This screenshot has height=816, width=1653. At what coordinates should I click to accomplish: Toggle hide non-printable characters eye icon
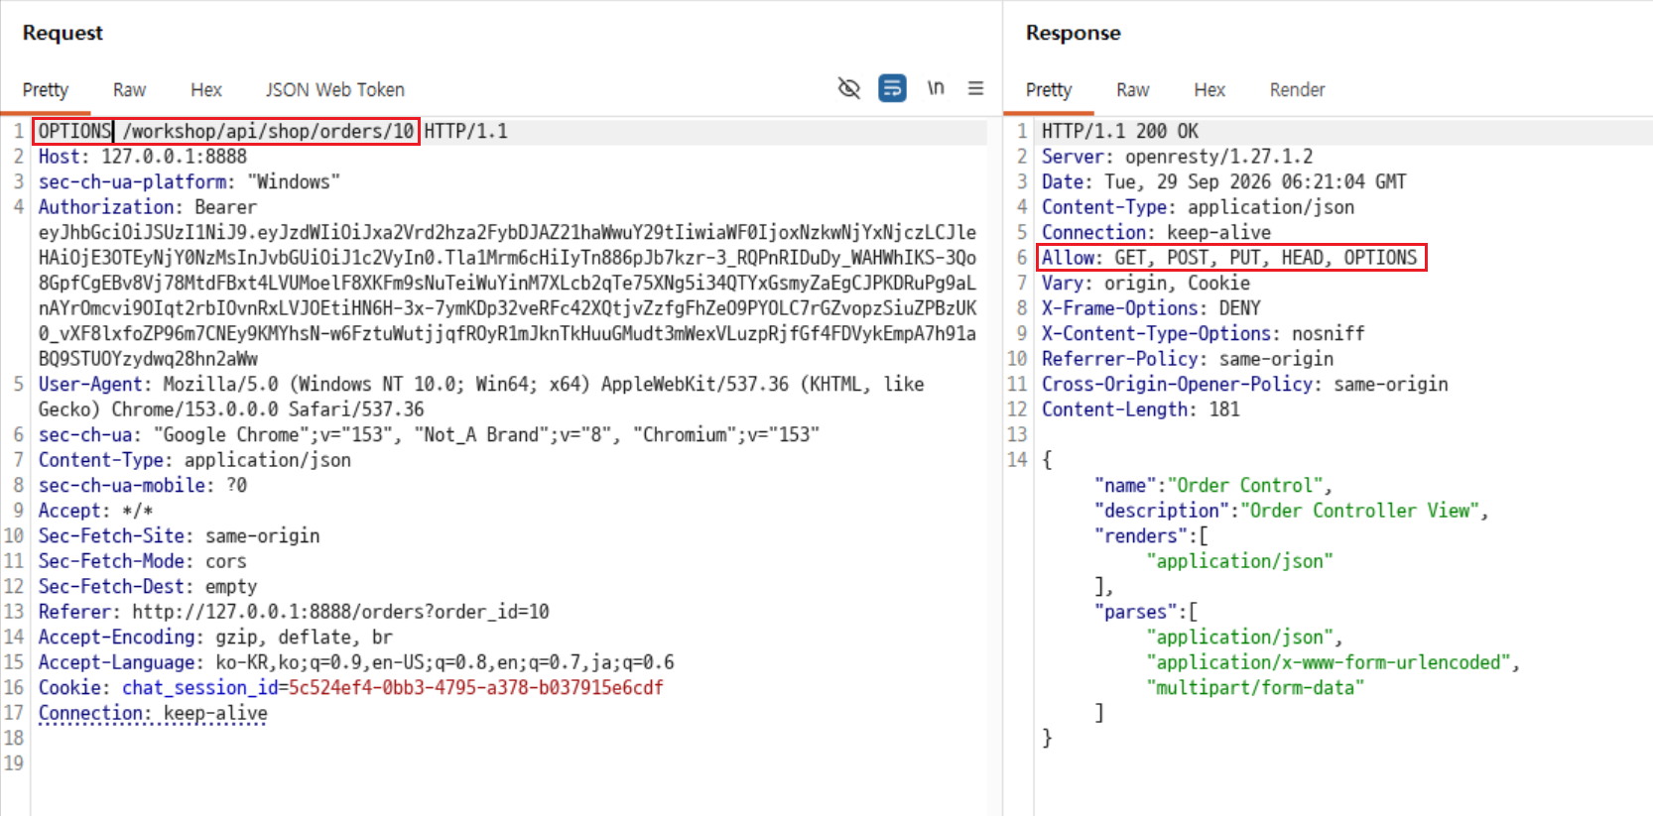tap(848, 88)
